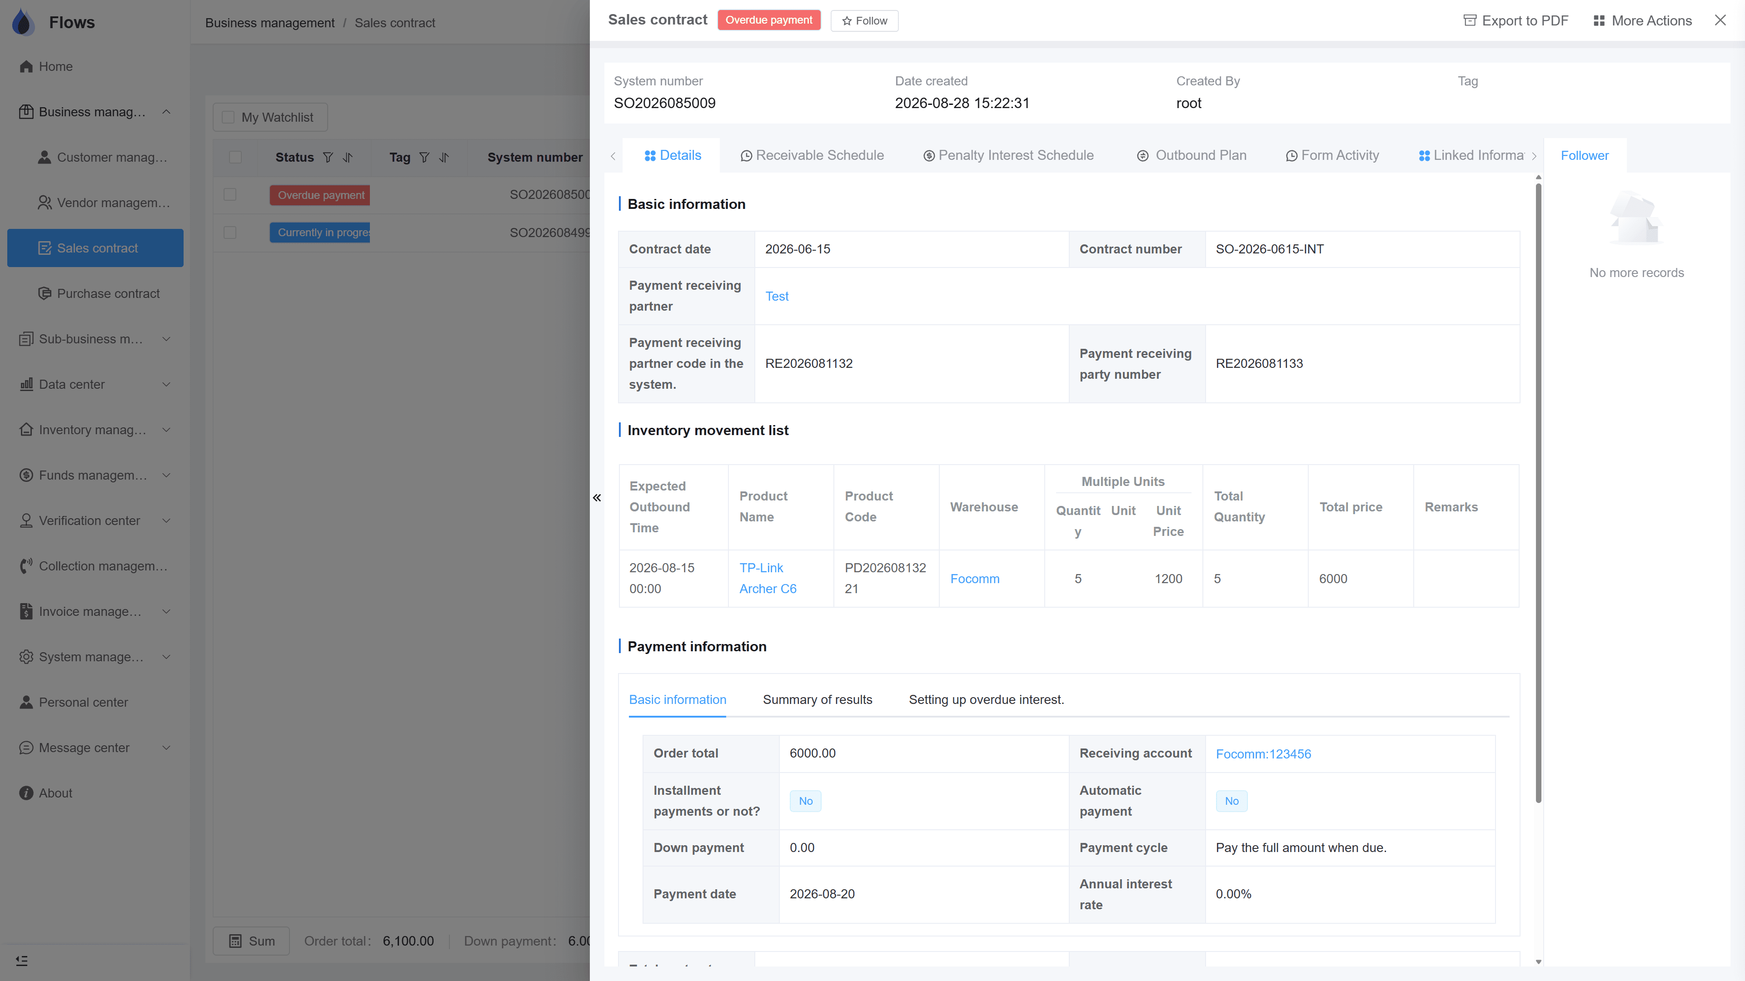The width and height of the screenshot is (1745, 981).
Task: Open the Focomm warehouse link
Action: point(974,578)
